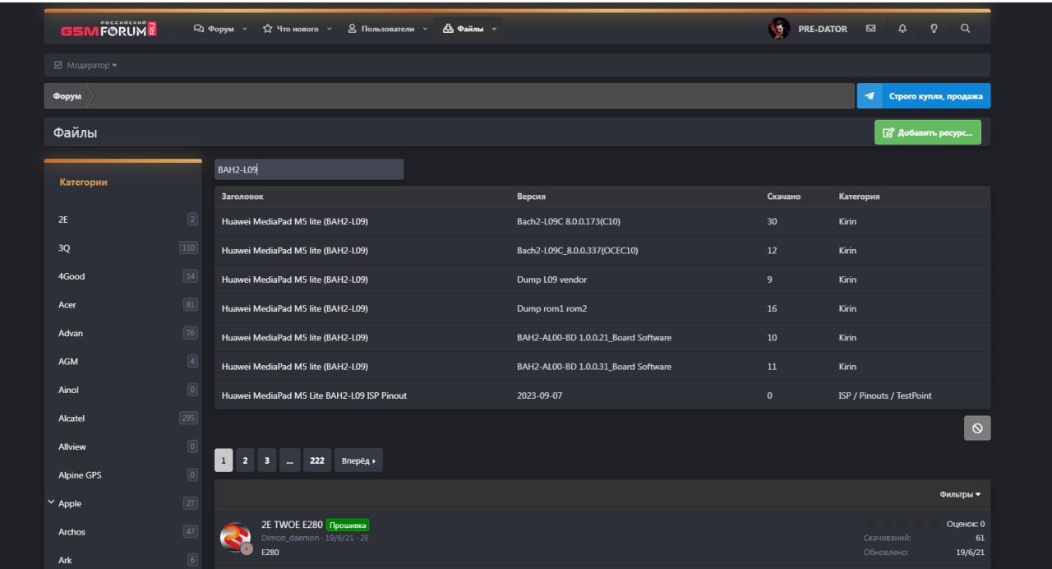Go to page 3
Image resolution: width=1052 pixels, height=569 pixels.
(266, 460)
